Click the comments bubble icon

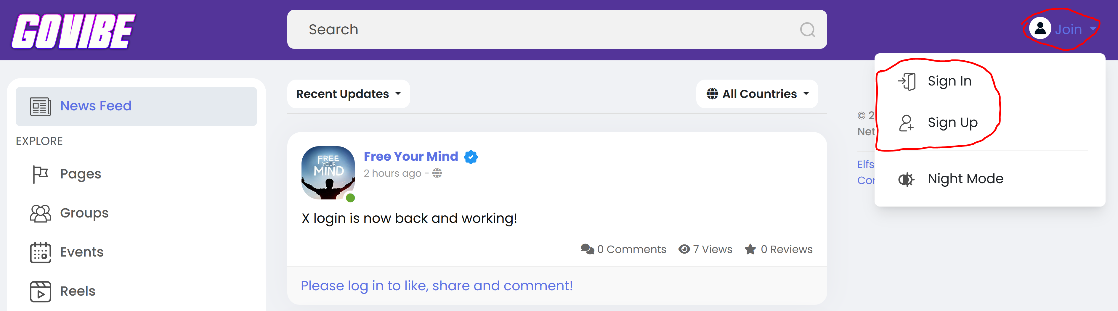click(x=587, y=249)
